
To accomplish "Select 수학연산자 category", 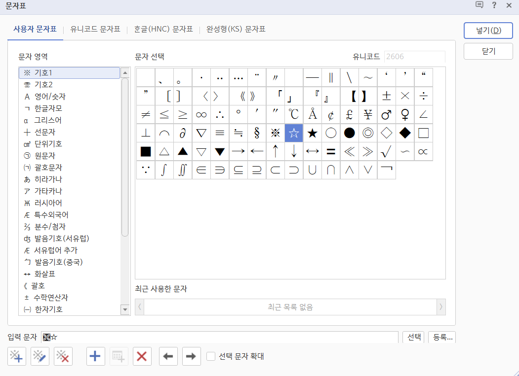I will 69,298.
